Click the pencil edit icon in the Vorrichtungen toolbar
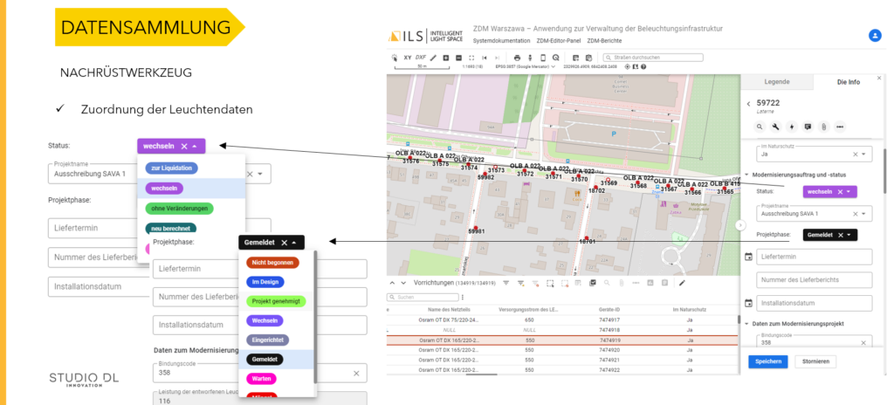 [x=682, y=283]
